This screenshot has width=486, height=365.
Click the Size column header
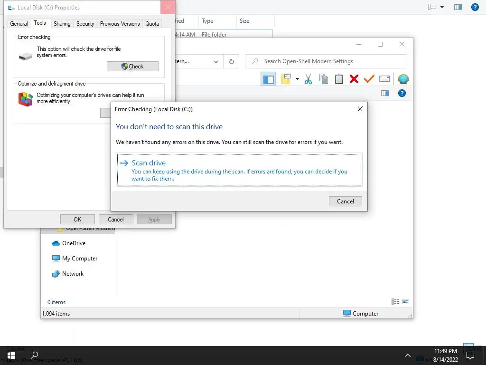pyautogui.click(x=255, y=21)
